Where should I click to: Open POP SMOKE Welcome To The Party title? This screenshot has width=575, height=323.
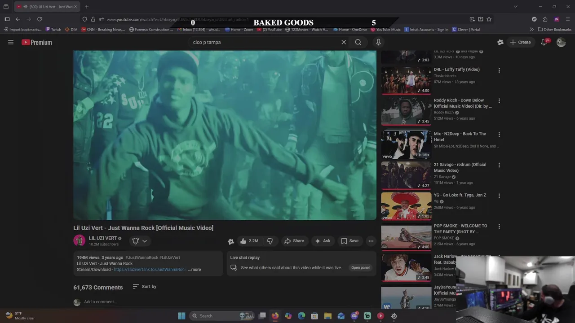(x=460, y=229)
